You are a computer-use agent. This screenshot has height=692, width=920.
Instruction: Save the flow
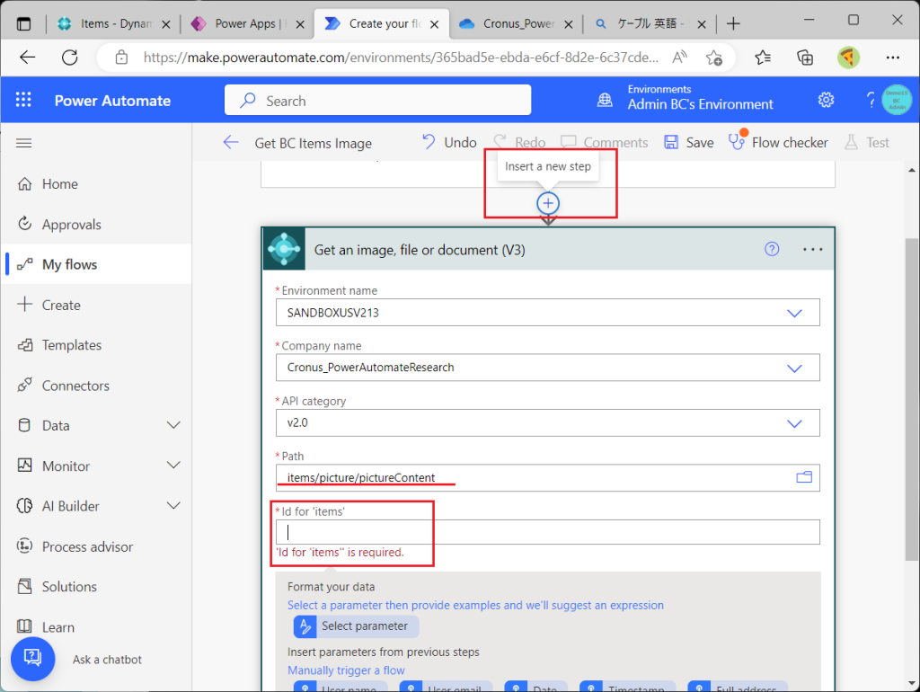click(689, 143)
